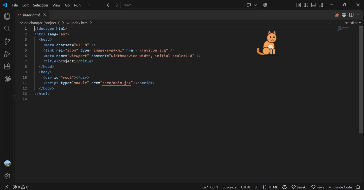Image resolution: width=364 pixels, height=190 pixels.
Task: Click the Copilot status icon in status bar
Action: click(x=284, y=187)
